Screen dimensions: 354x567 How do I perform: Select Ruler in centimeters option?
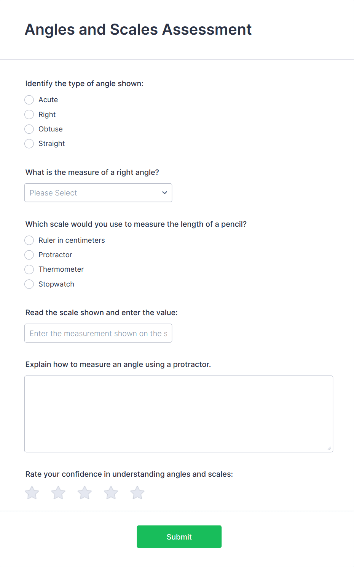(x=29, y=240)
